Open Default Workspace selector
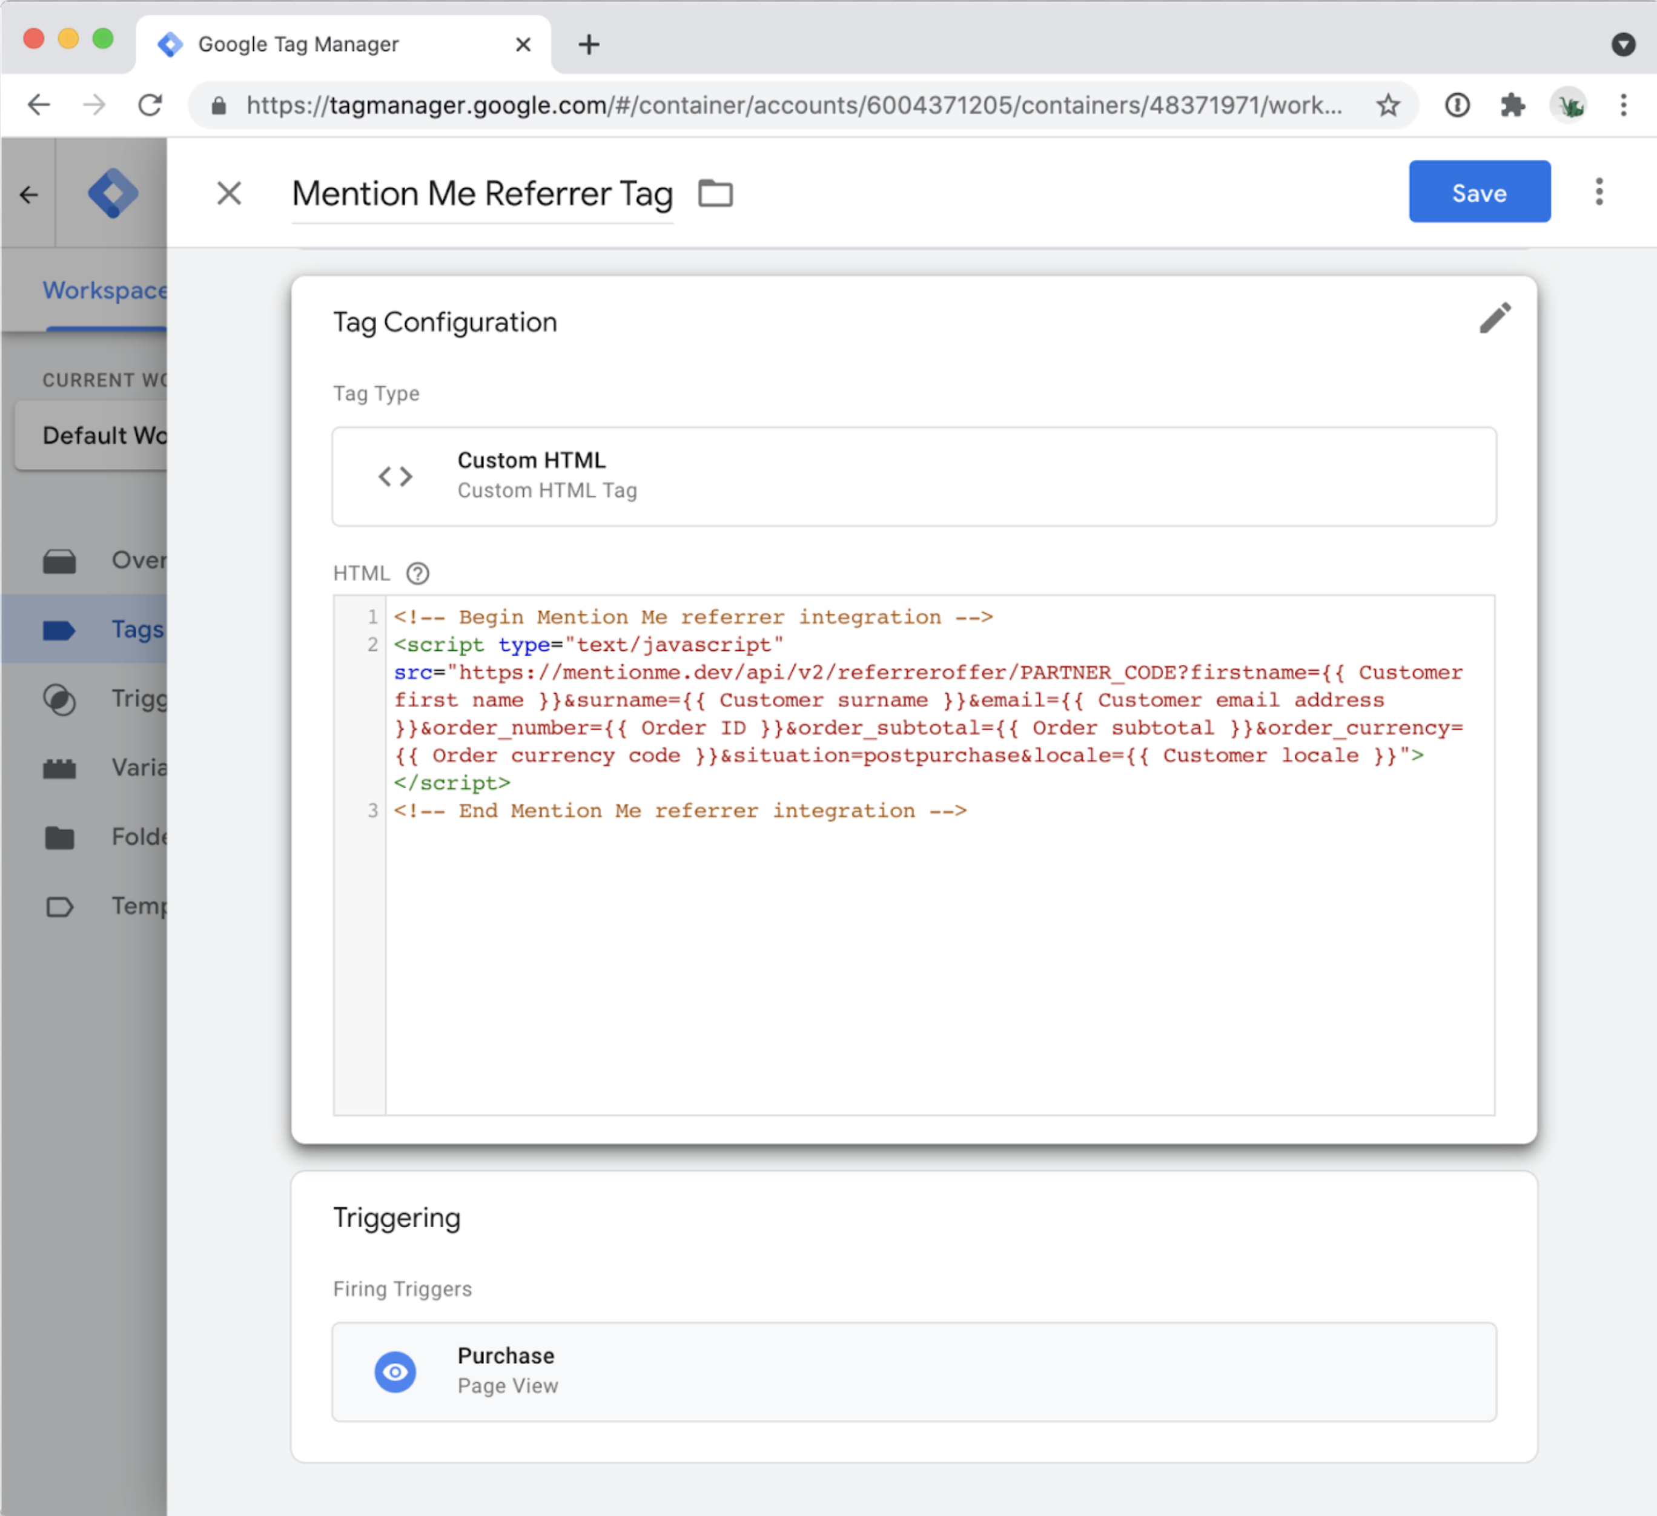The height and width of the screenshot is (1516, 1657). click(x=90, y=435)
